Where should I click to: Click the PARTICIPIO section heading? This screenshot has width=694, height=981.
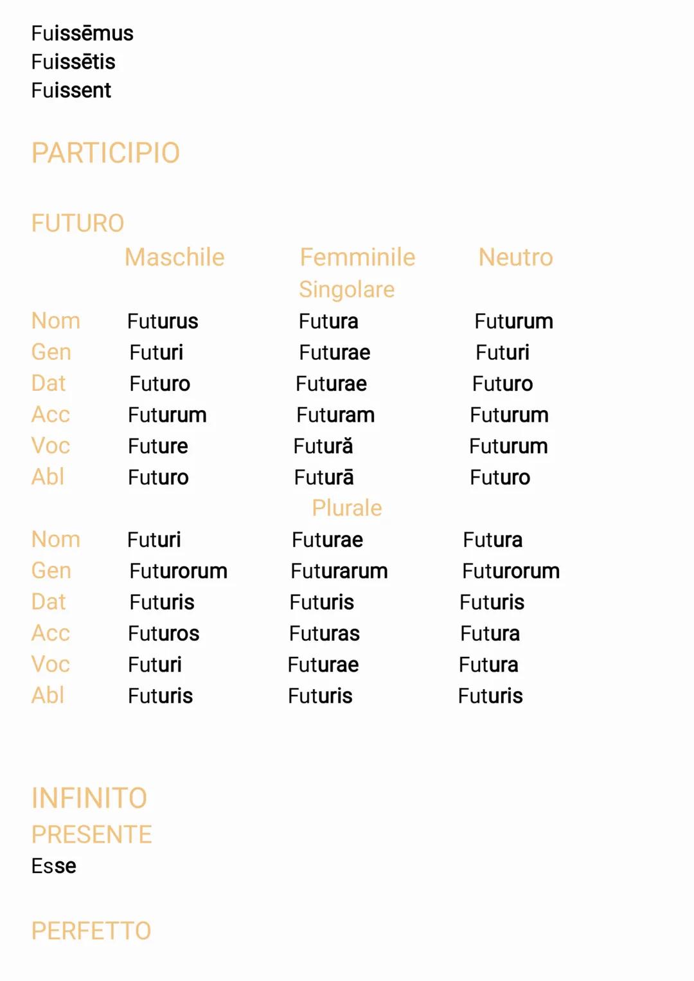tap(105, 153)
